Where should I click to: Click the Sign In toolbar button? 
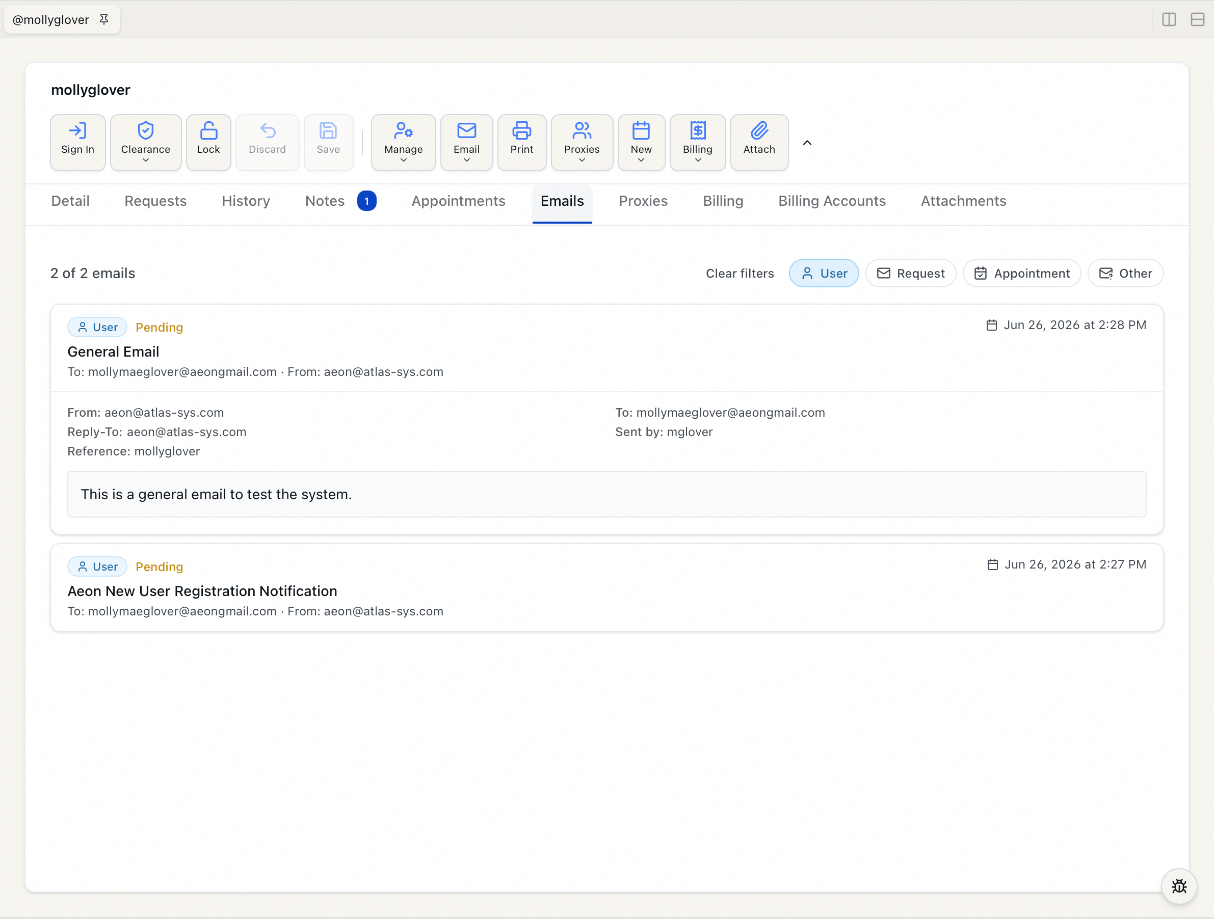point(77,142)
